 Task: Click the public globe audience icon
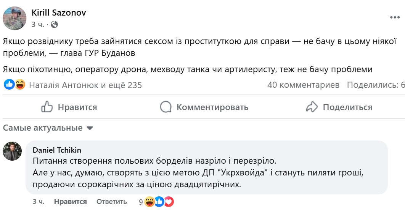pyautogui.click(x=54, y=25)
